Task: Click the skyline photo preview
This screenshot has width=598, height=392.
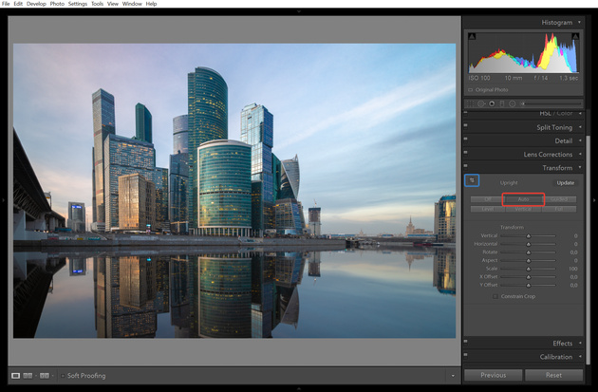Action: point(234,191)
